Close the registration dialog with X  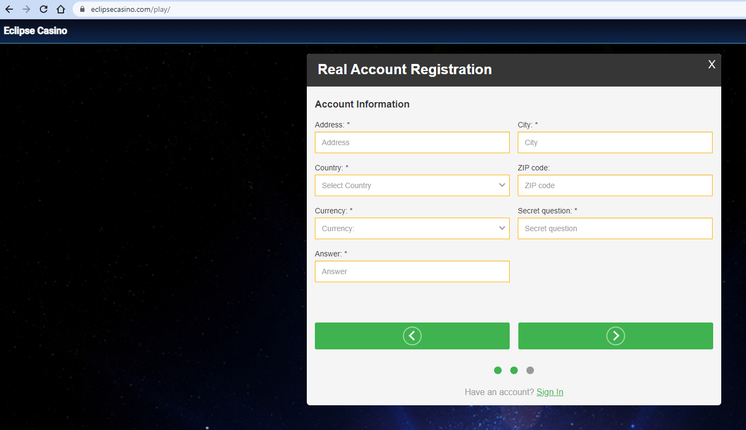[712, 64]
